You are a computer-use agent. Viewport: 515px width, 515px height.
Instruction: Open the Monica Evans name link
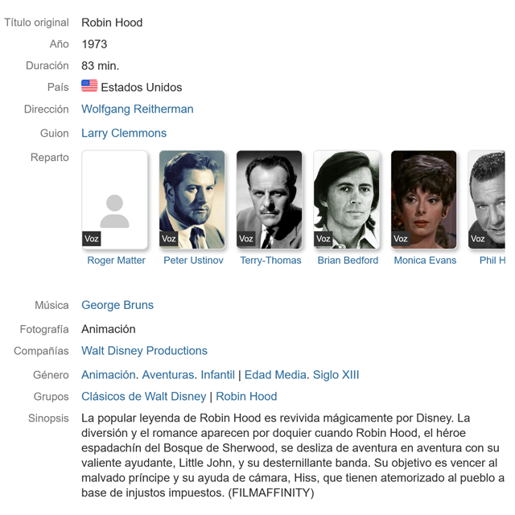click(x=425, y=260)
